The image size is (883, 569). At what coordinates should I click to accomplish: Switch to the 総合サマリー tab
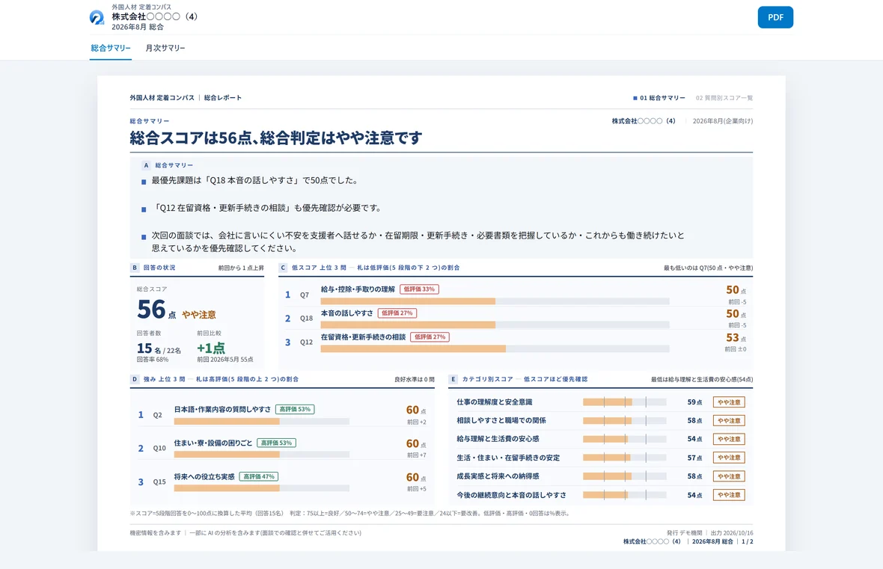click(x=111, y=48)
